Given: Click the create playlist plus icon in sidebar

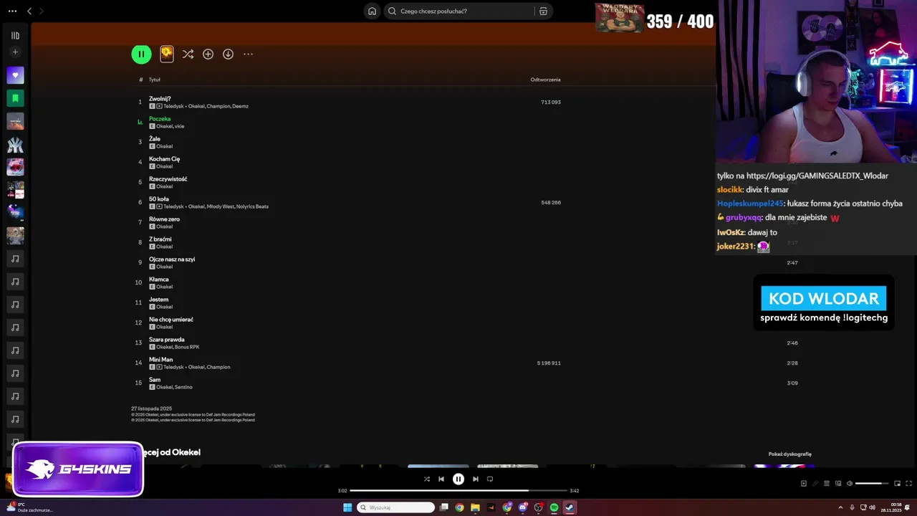Looking at the screenshot, I should 15,52.
